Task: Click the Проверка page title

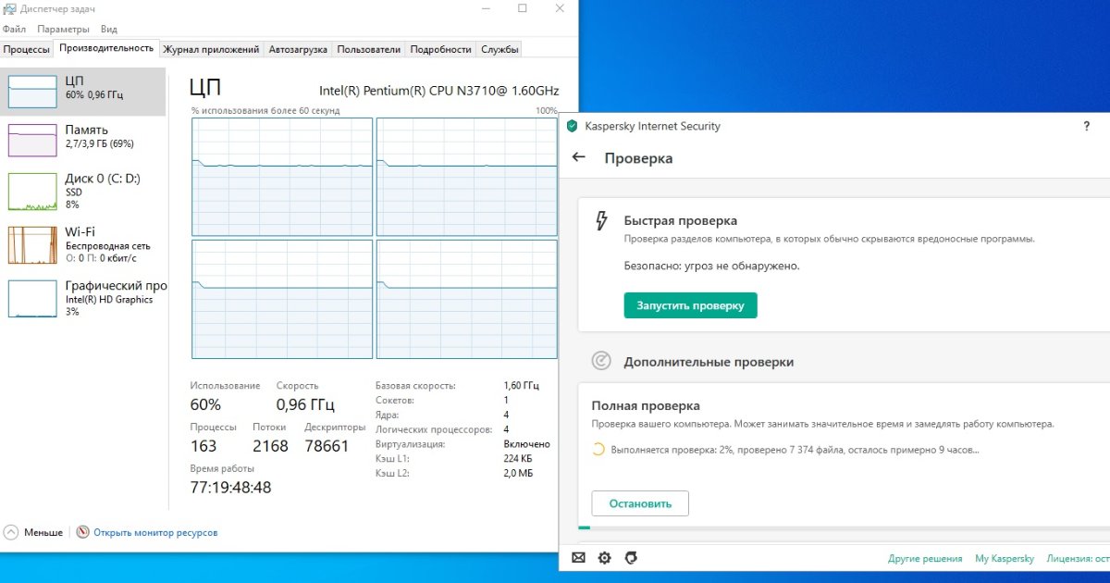Action: 638,158
